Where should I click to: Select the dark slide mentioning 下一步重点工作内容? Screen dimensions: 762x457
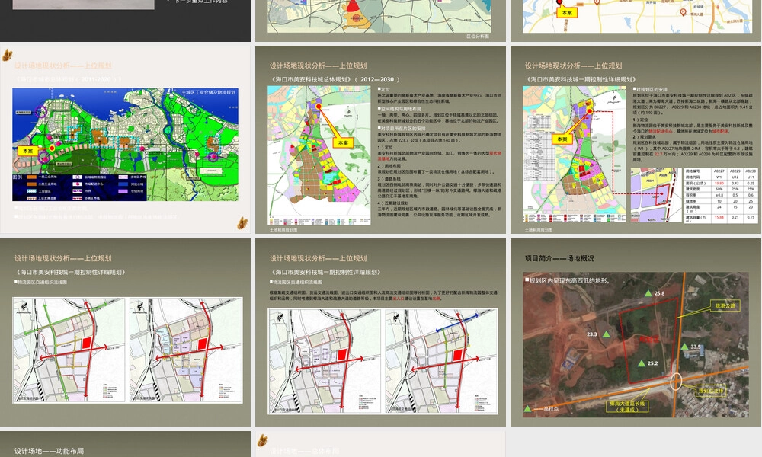(x=126, y=21)
